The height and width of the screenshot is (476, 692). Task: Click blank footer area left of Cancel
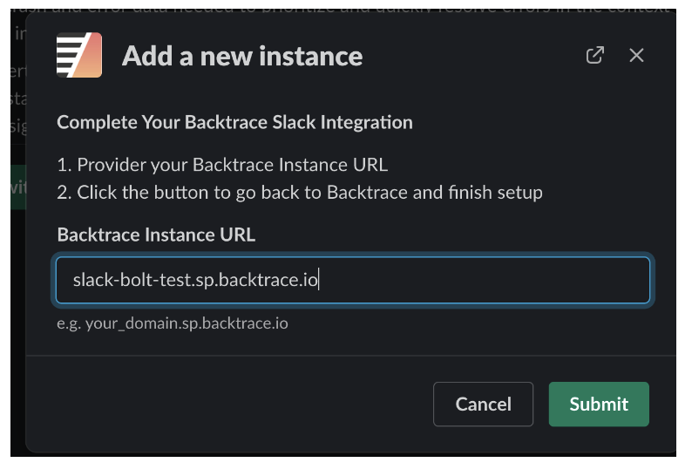227,405
